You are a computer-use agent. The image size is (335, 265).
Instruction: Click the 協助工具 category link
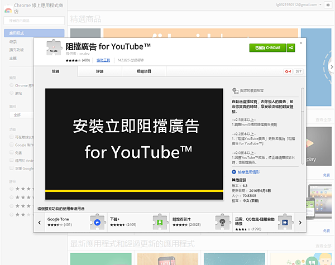click(103, 60)
